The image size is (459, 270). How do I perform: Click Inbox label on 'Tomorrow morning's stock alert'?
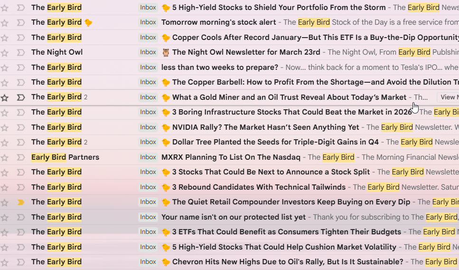[148, 22]
